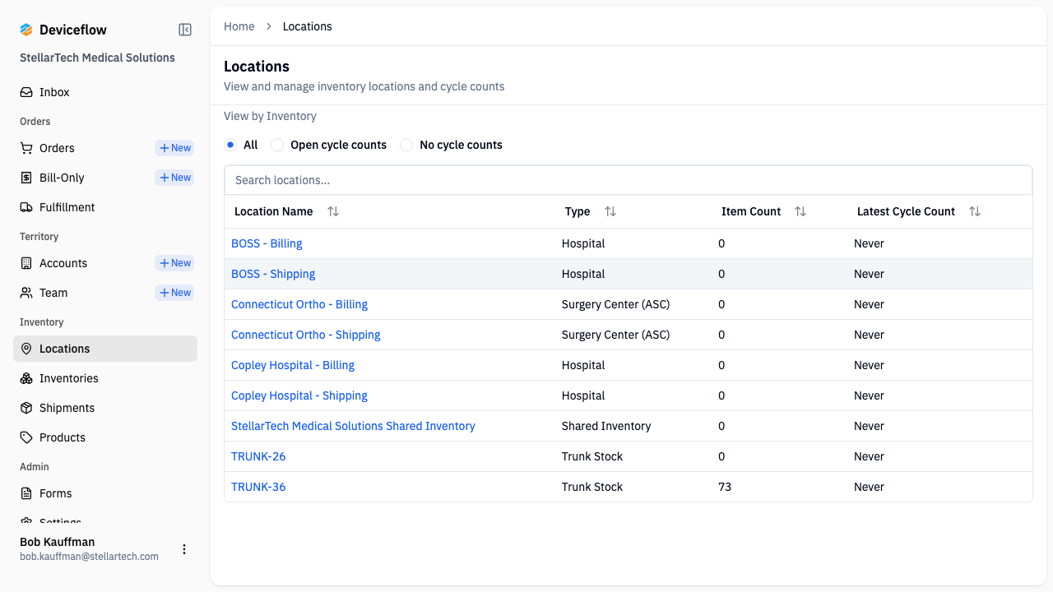Go to Fulfillment in sidebar

point(105,207)
